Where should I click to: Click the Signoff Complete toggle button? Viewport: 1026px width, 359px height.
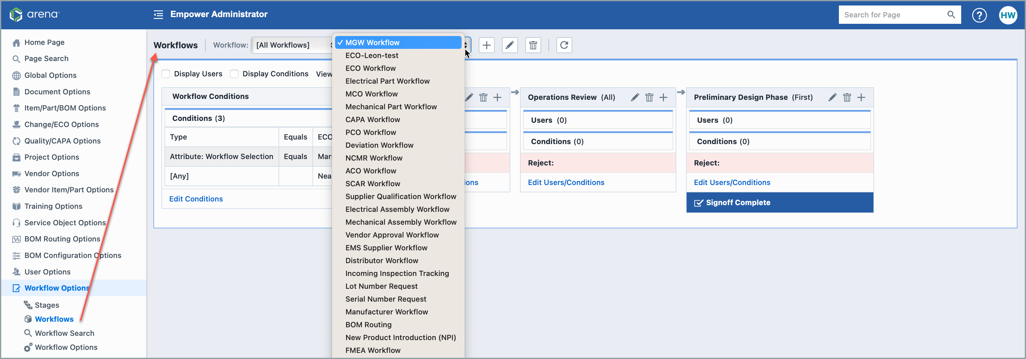point(780,202)
